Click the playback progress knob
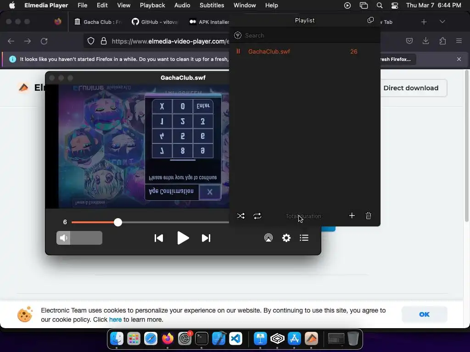This screenshot has height=352, width=470. click(x=118, y=222)
